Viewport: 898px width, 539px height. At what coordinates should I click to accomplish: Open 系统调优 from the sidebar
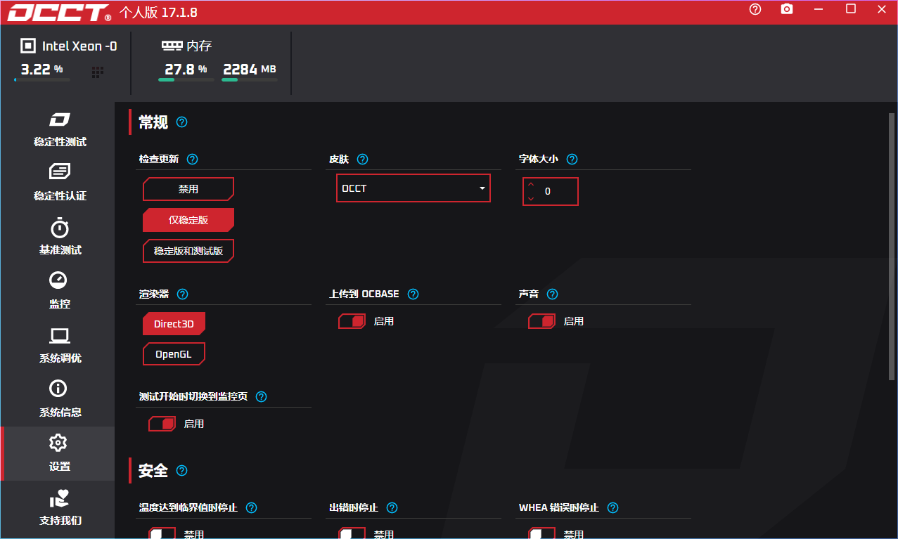[x=60, y=346]
